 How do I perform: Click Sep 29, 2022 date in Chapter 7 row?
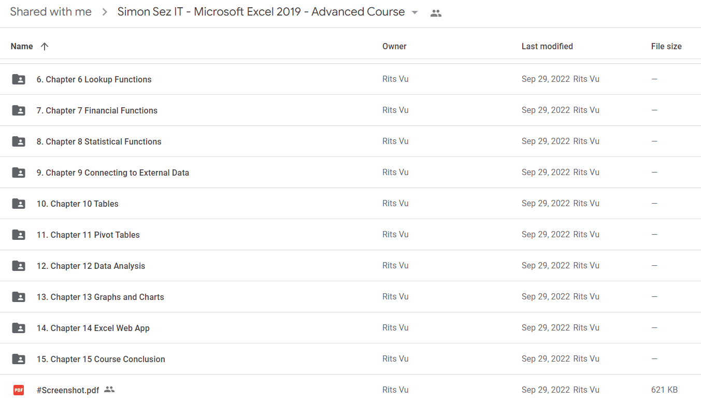546,110
